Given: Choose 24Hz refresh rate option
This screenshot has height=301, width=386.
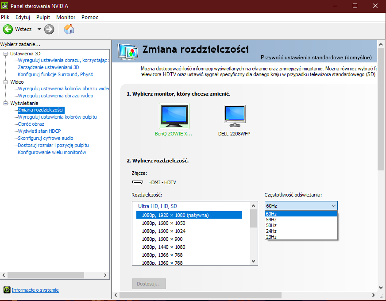Looking at the screenshot, I should coord(301,231).
